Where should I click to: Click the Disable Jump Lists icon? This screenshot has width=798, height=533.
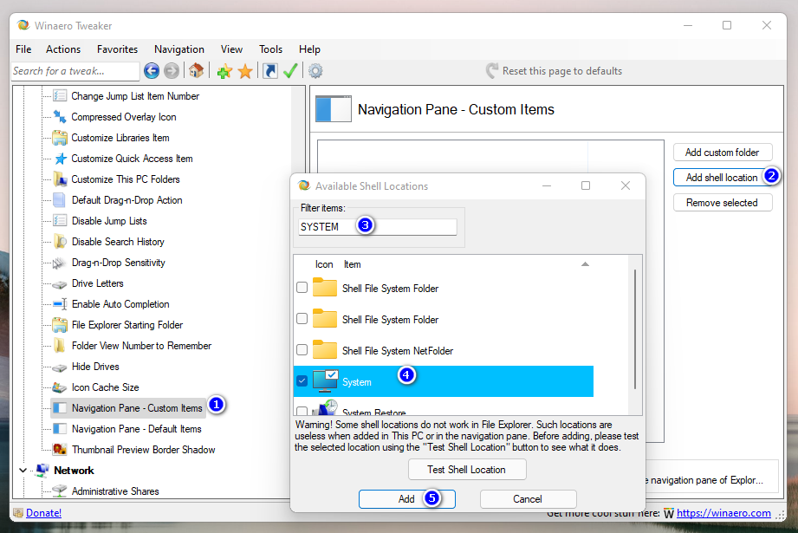(x=60, y=220)
